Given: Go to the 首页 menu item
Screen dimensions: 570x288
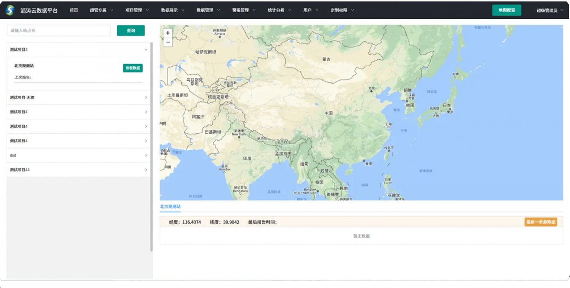Looking at the screenshot, I should coord(74,10).
